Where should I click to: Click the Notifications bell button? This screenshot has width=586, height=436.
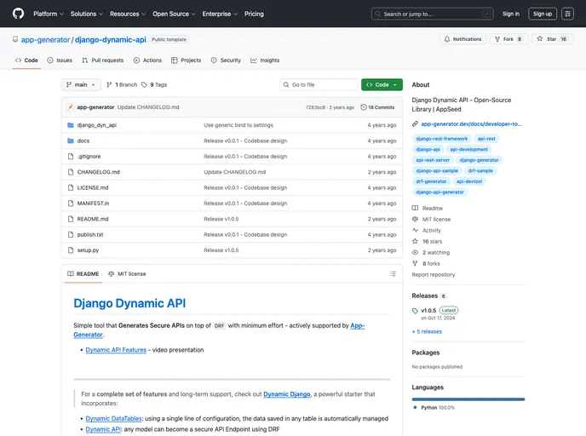(462, 39)
